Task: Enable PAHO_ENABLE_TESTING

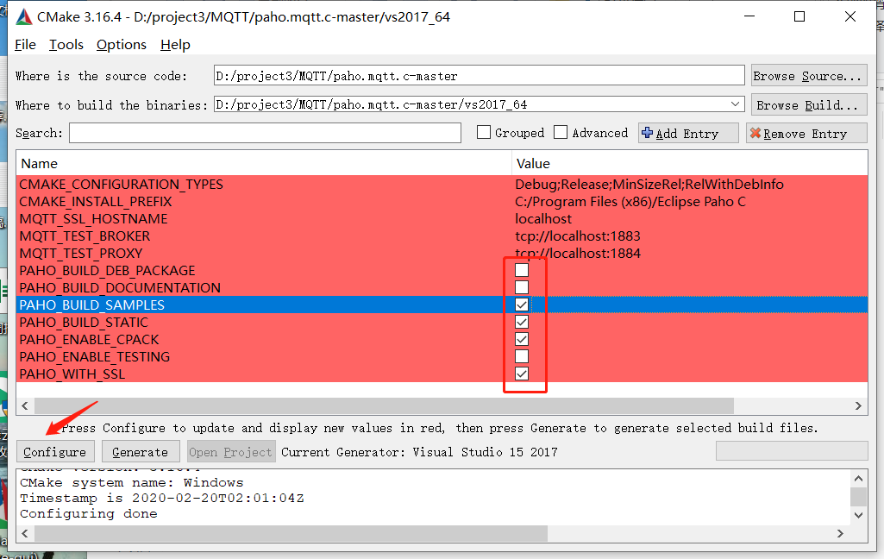Action: click(x=521, y=355)
